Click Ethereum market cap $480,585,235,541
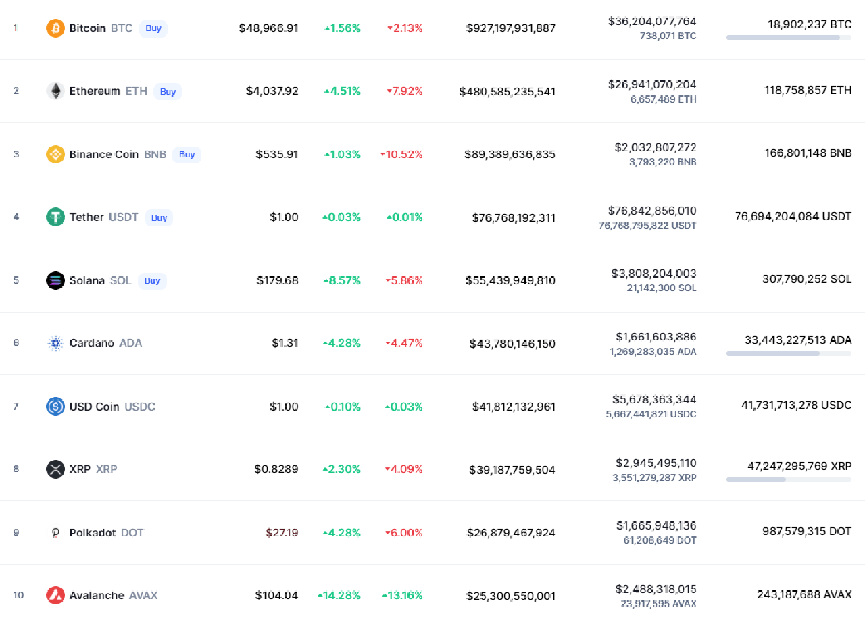 [x=508, y=91]
